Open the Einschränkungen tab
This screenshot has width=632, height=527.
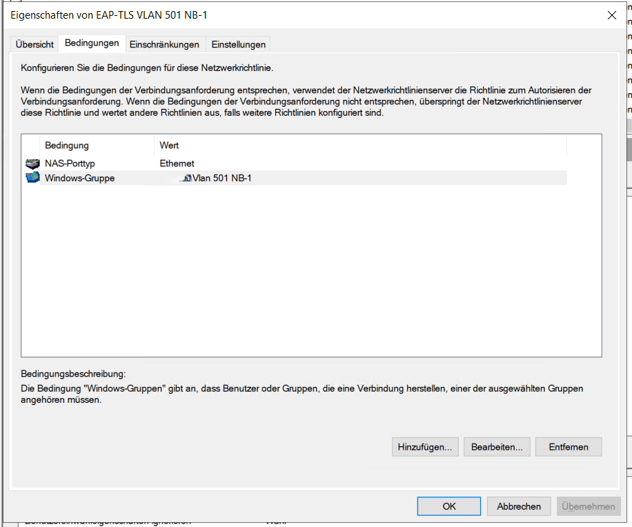click(x=164, y=44)
